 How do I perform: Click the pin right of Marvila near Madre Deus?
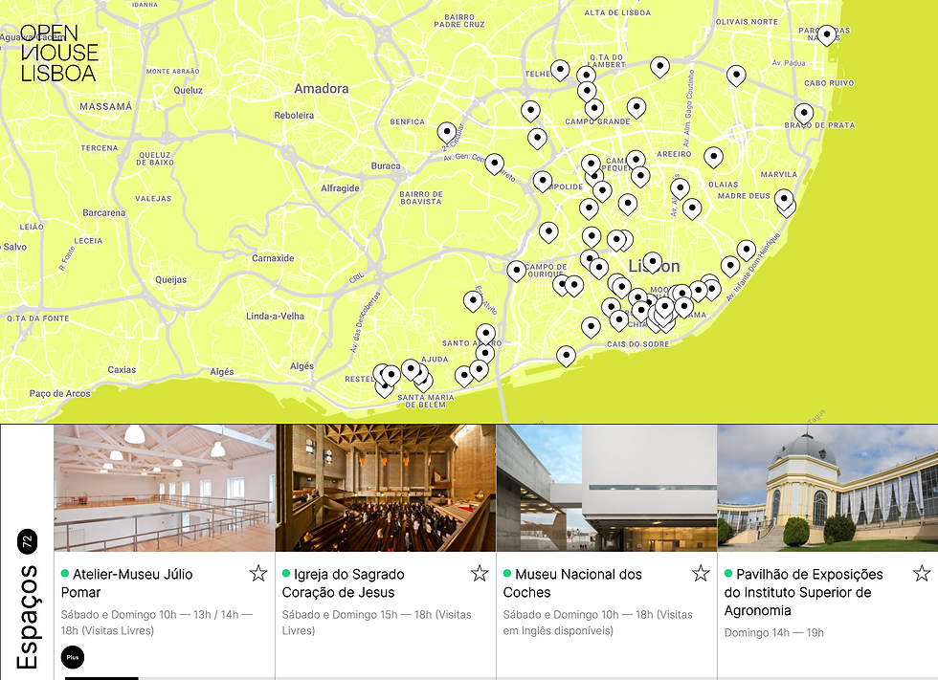(x=784, y=200)
